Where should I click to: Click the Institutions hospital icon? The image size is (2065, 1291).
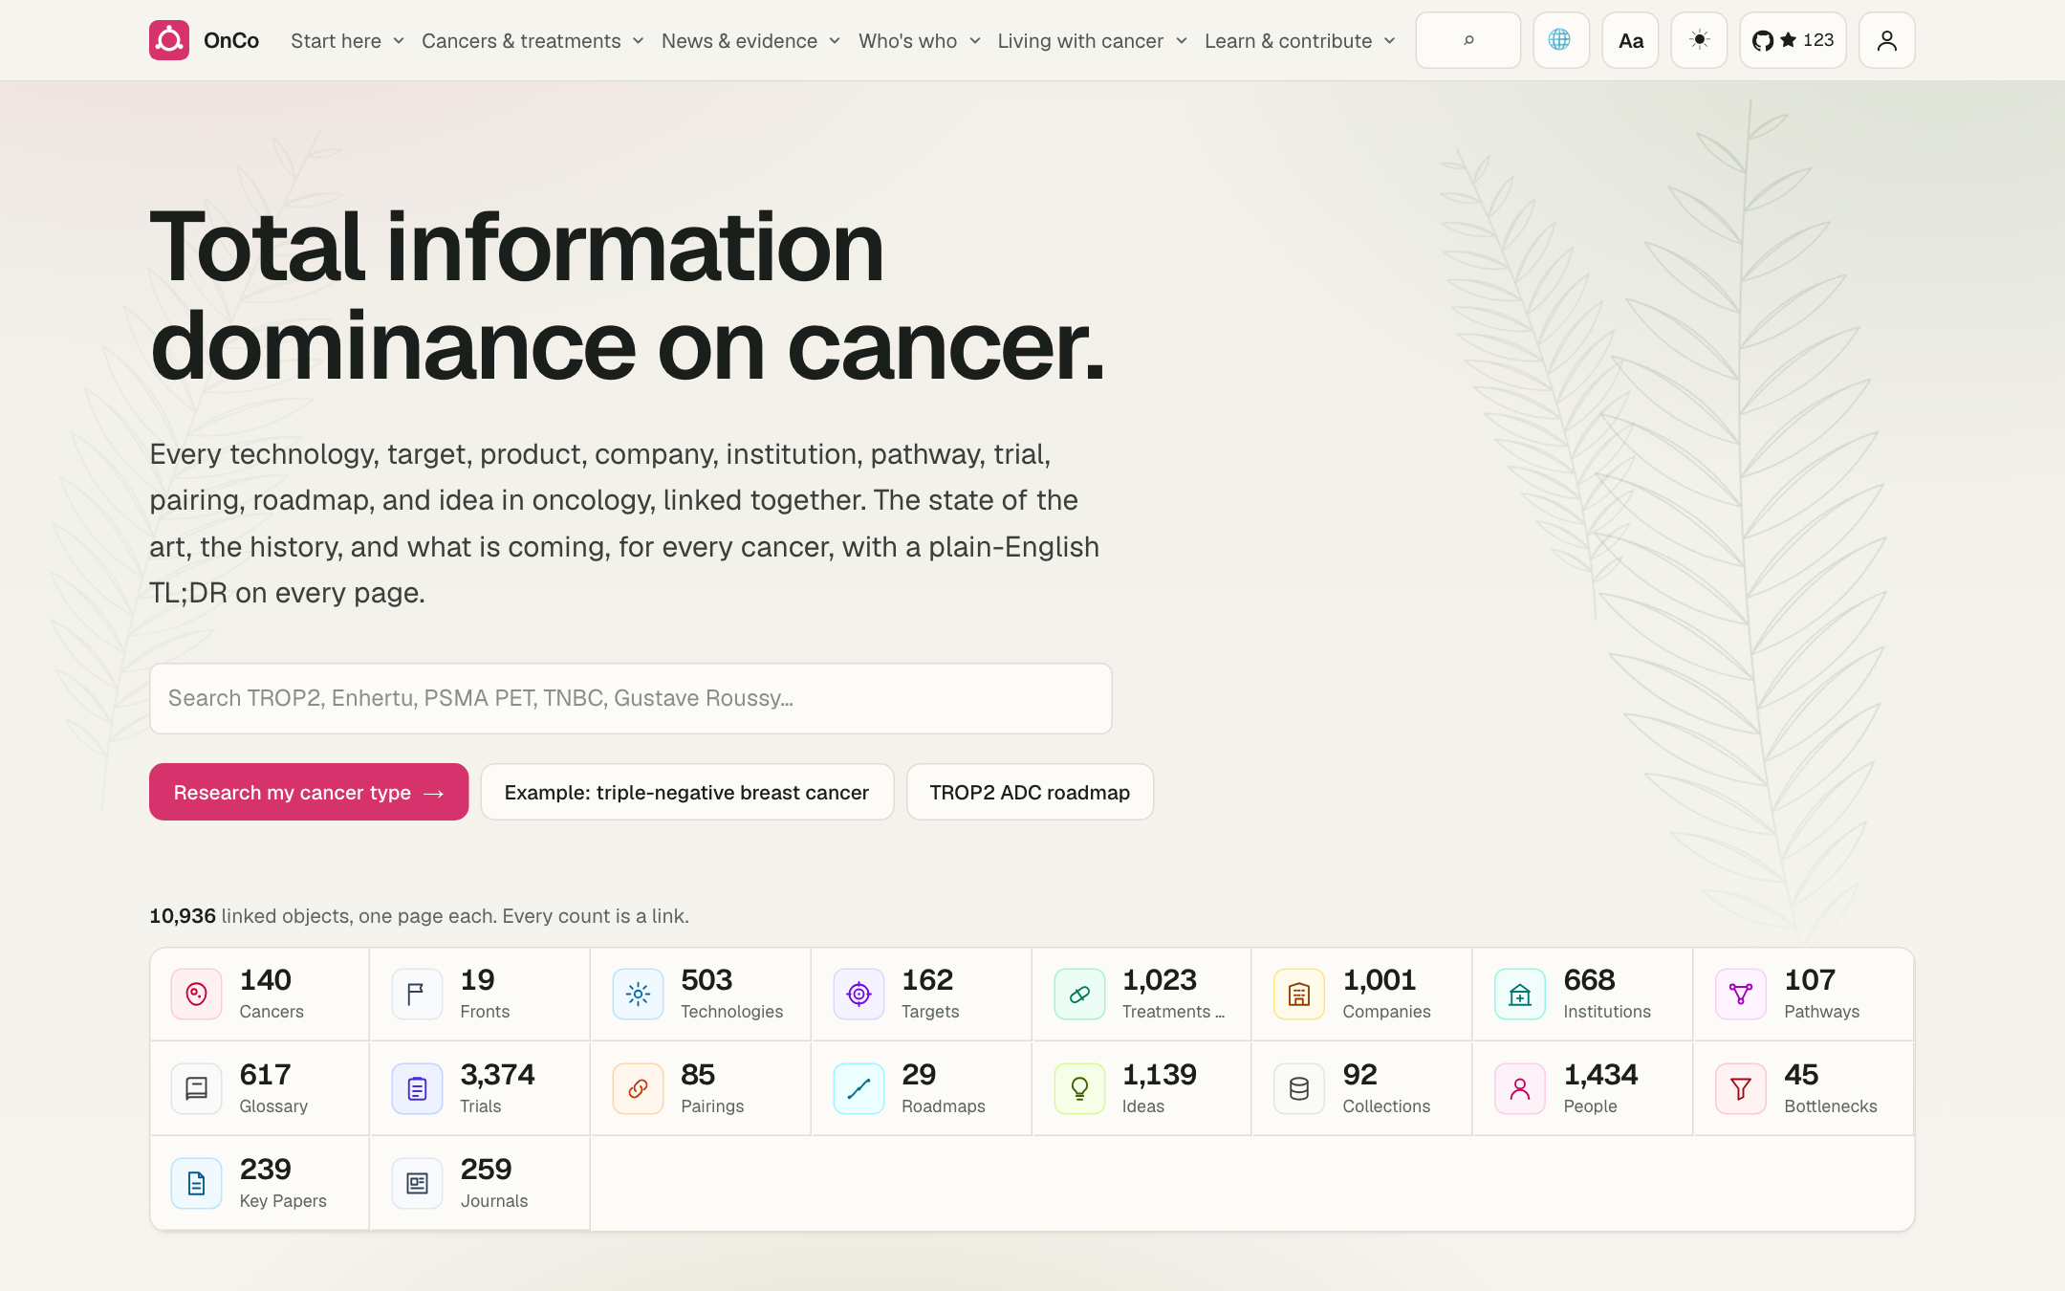point(1520,995)
